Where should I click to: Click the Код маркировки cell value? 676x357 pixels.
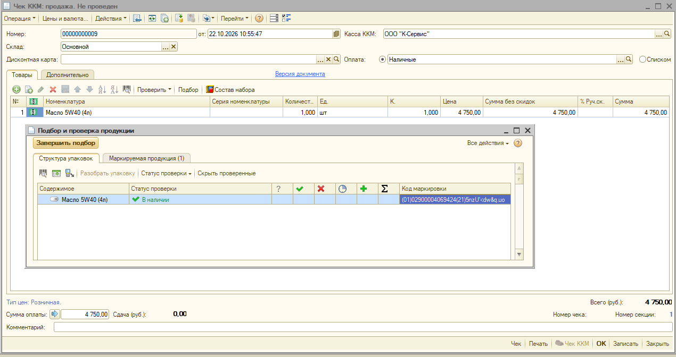(x=455, y=200)
